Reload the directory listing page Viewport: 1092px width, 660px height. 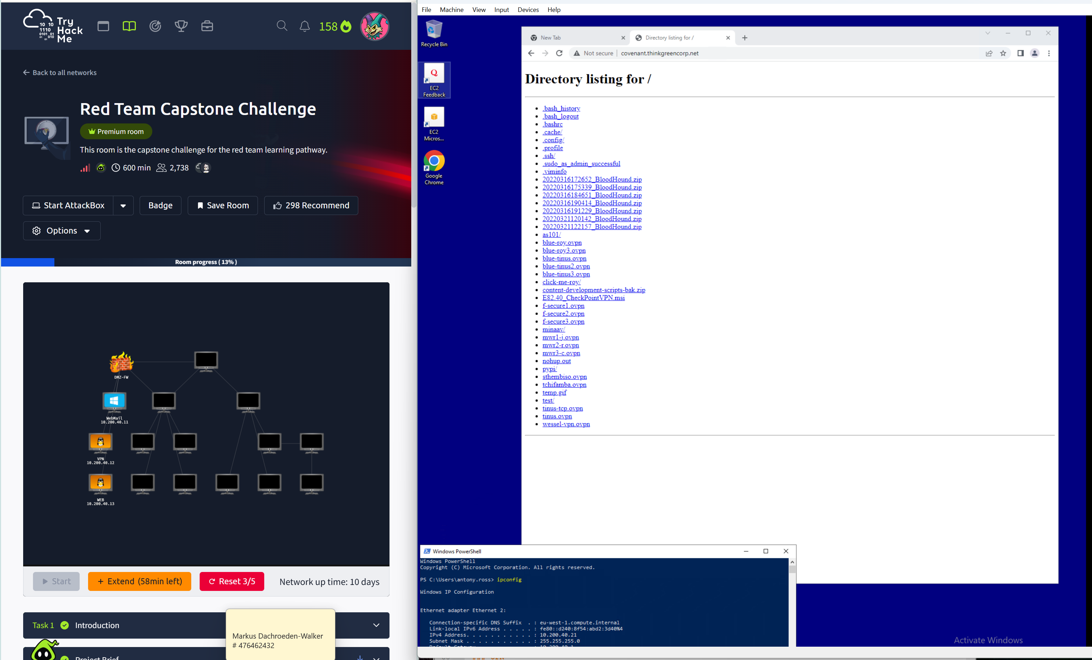559,53
